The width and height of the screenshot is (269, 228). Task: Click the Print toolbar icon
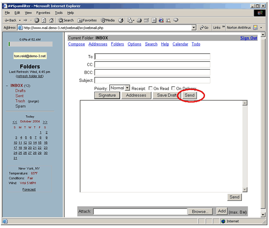[139, 20]
